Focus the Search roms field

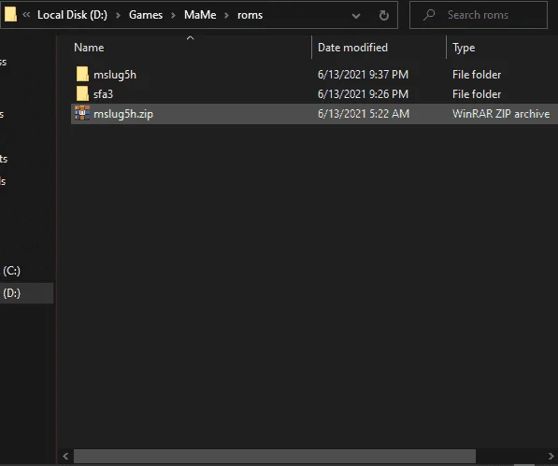click(479, 15)
